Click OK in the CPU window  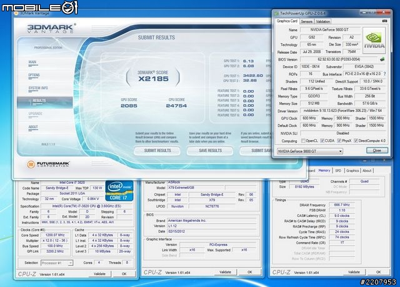click(x=124, y=274)
